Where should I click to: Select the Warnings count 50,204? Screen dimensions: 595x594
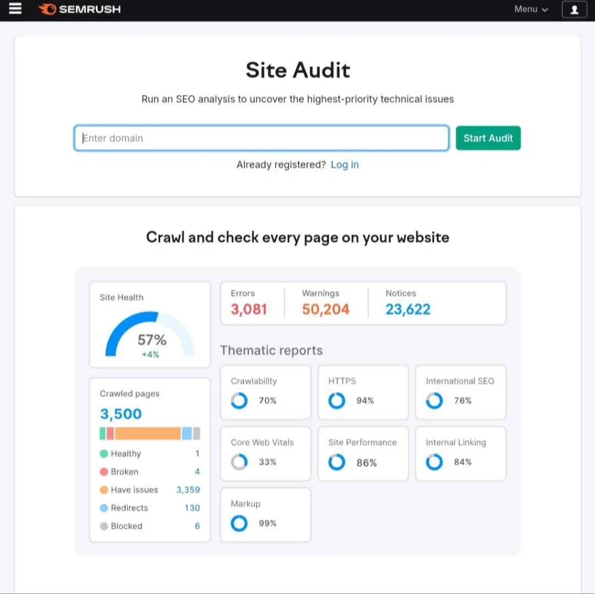tap(325, 309)
